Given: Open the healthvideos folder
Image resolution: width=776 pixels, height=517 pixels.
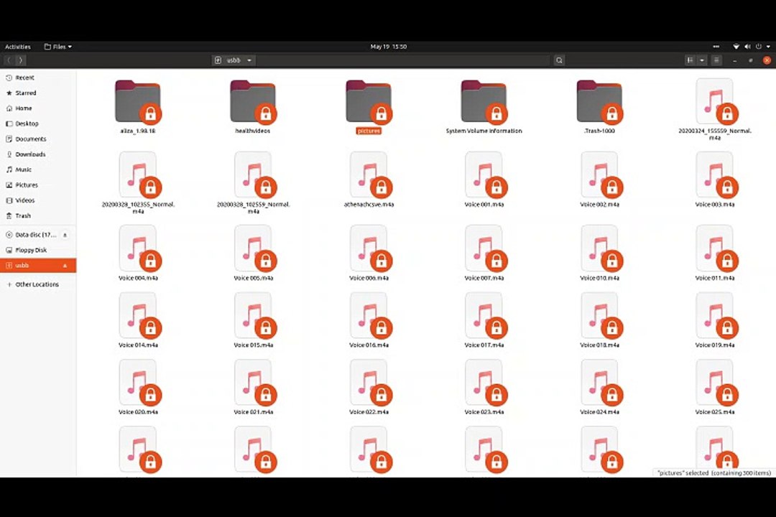Looking at the screenshot, I should pyautogui.click(x=253, y=101).
